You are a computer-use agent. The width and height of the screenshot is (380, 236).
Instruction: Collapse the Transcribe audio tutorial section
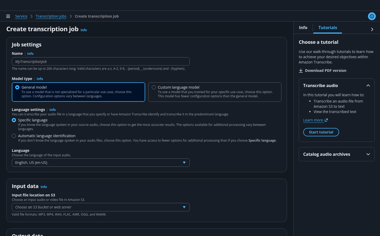(x=368, y=85)
